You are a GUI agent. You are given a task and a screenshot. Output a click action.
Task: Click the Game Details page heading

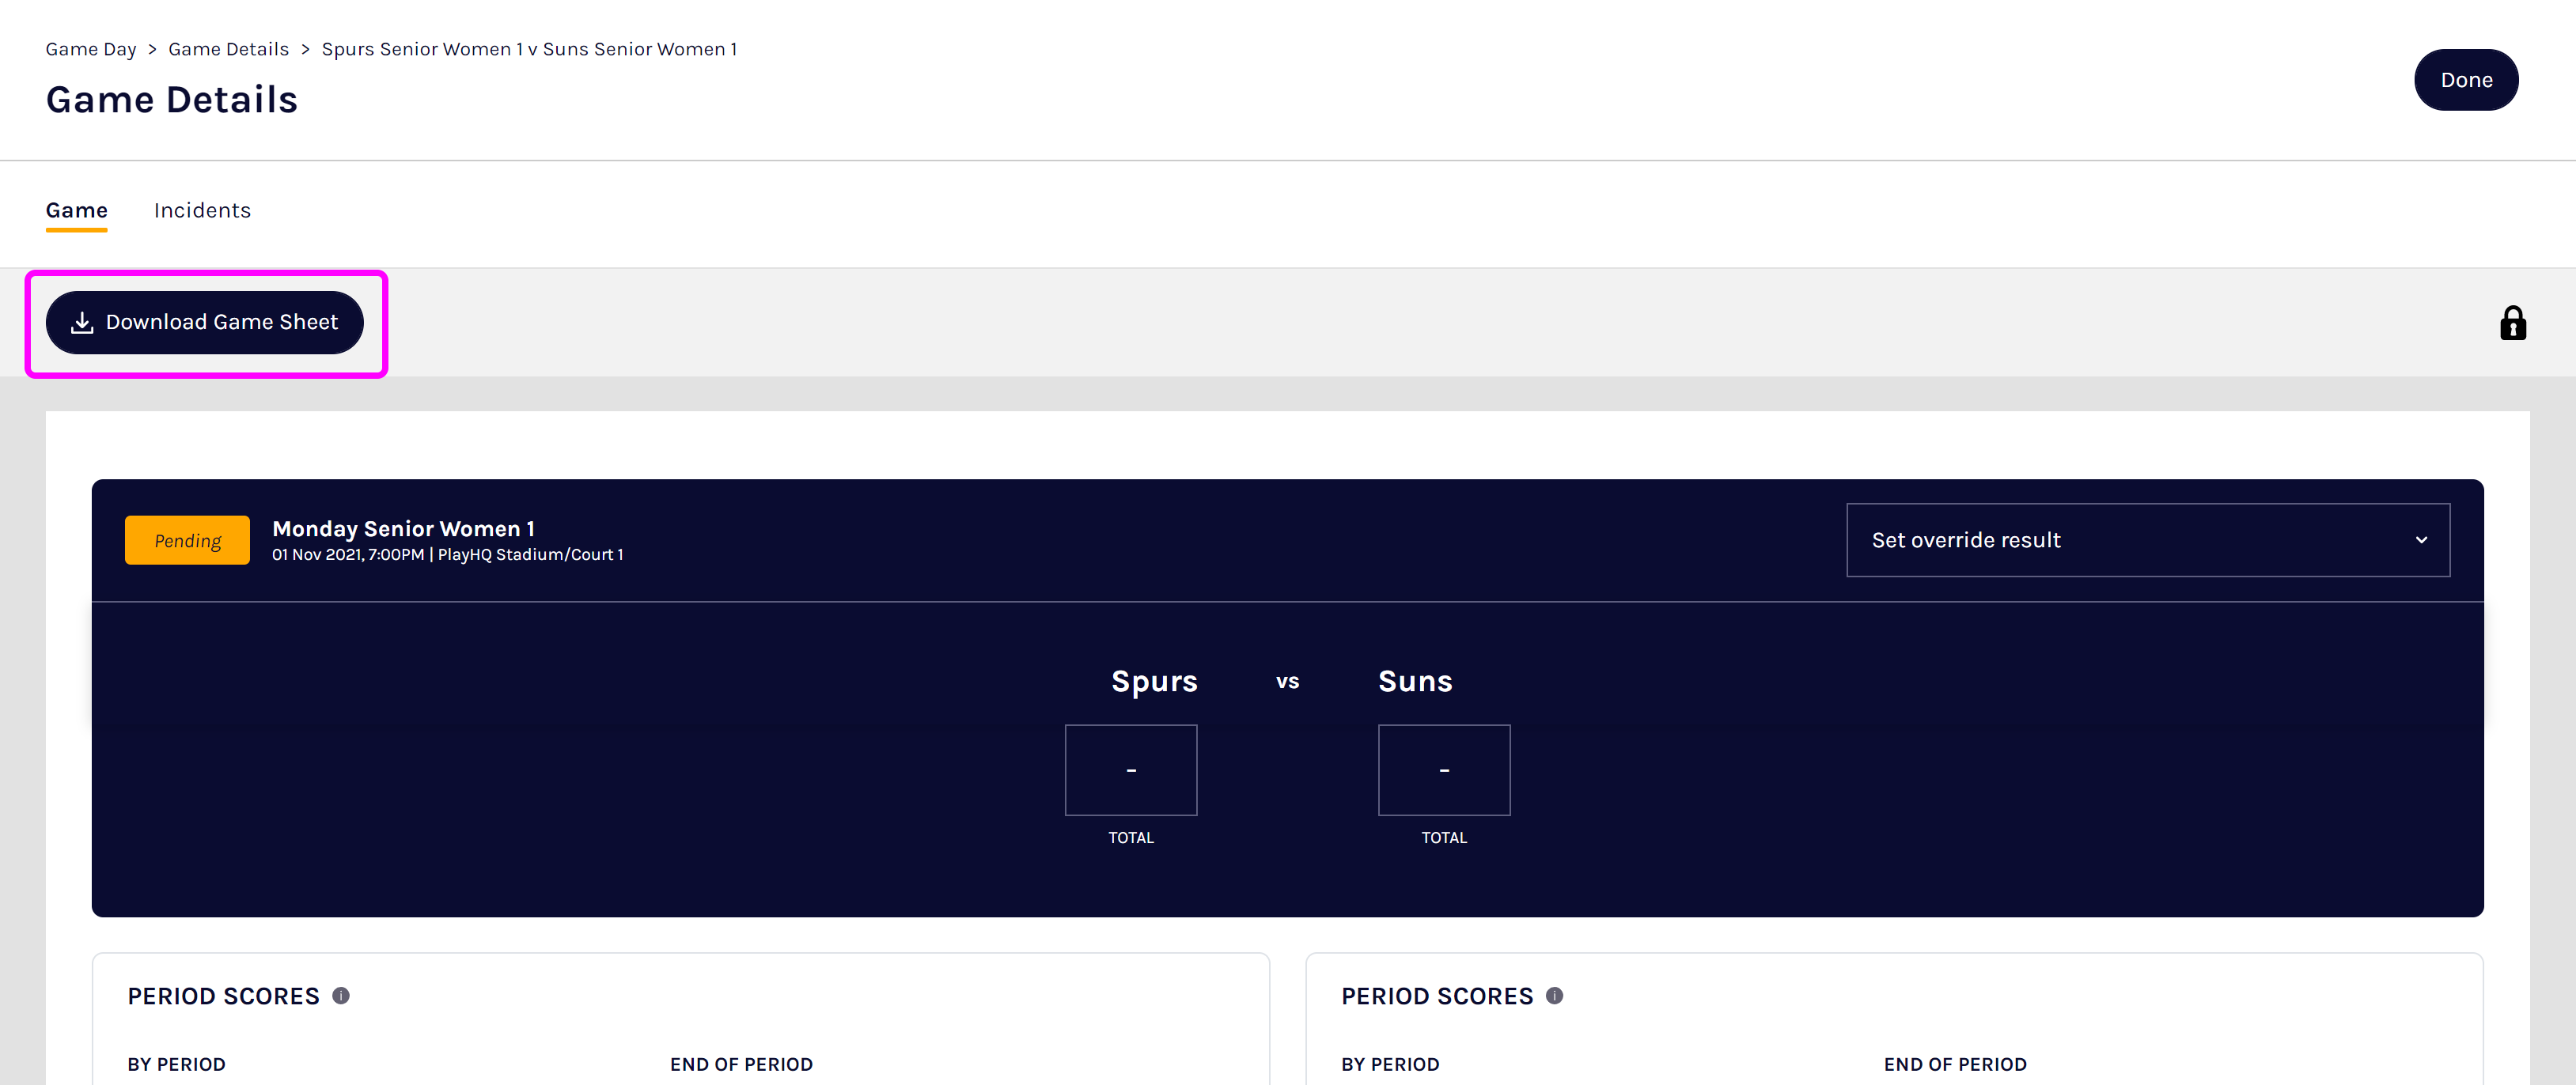172,100
